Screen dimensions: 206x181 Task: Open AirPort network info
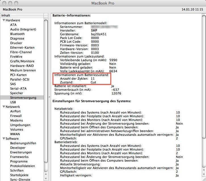click(x=15, y=111)
